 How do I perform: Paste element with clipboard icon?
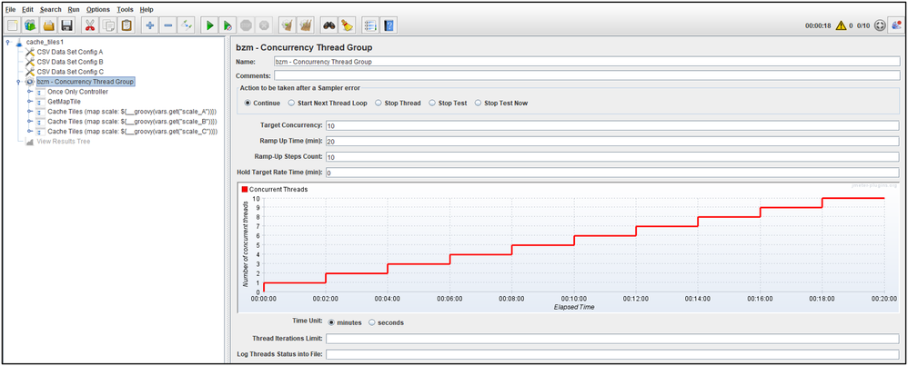[x=126, y=25]
